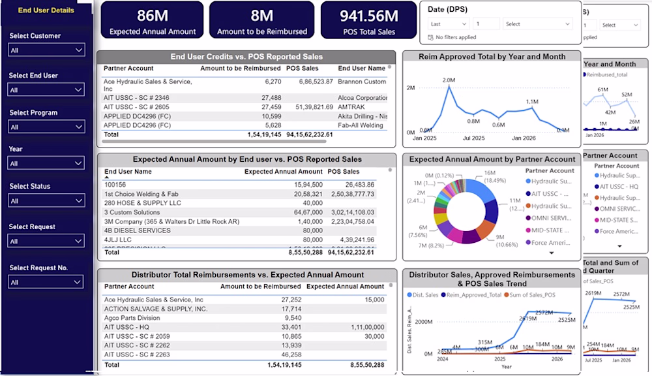The height and width of the screenshot is (376, 652).
Task: Click vertical scroll handle of Distributor Reimbursements table
Action: click(391, 285)
